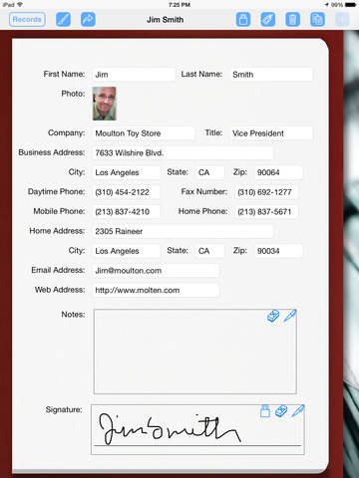Open the contact photo thumbnail
359x478 pixels.
click(x=105, y=104)
